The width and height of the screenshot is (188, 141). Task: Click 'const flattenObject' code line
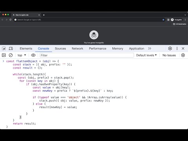tap(33, 61)
